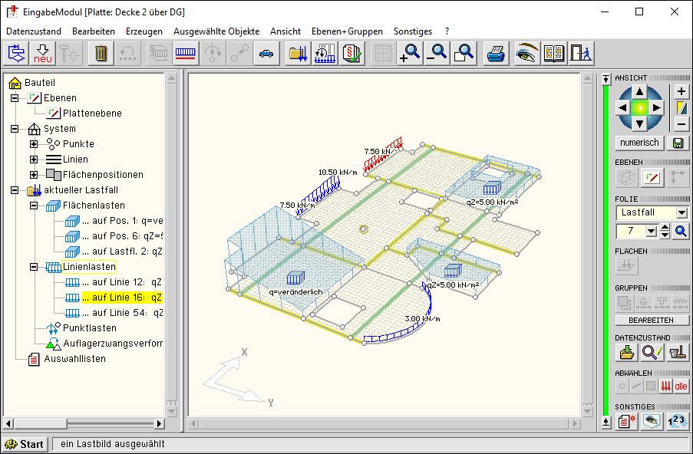Open the help book icon
The image size is (693, 454).
click(553, 53)
